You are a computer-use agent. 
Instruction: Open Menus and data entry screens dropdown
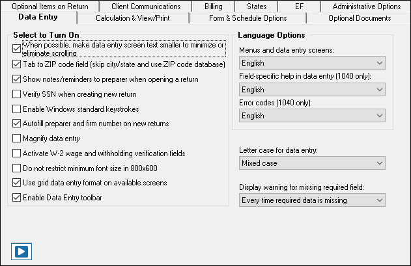point(311,63)
